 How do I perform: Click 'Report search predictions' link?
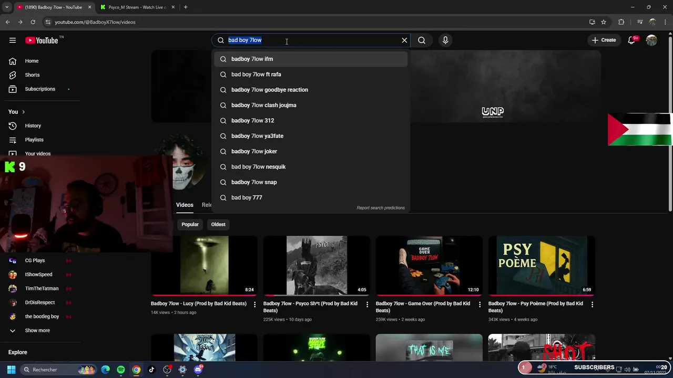coord(381,208)
